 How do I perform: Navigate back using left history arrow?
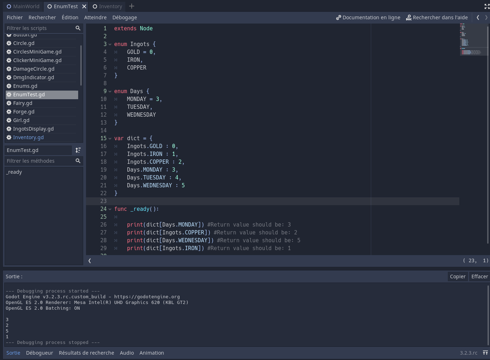point(478,17)
